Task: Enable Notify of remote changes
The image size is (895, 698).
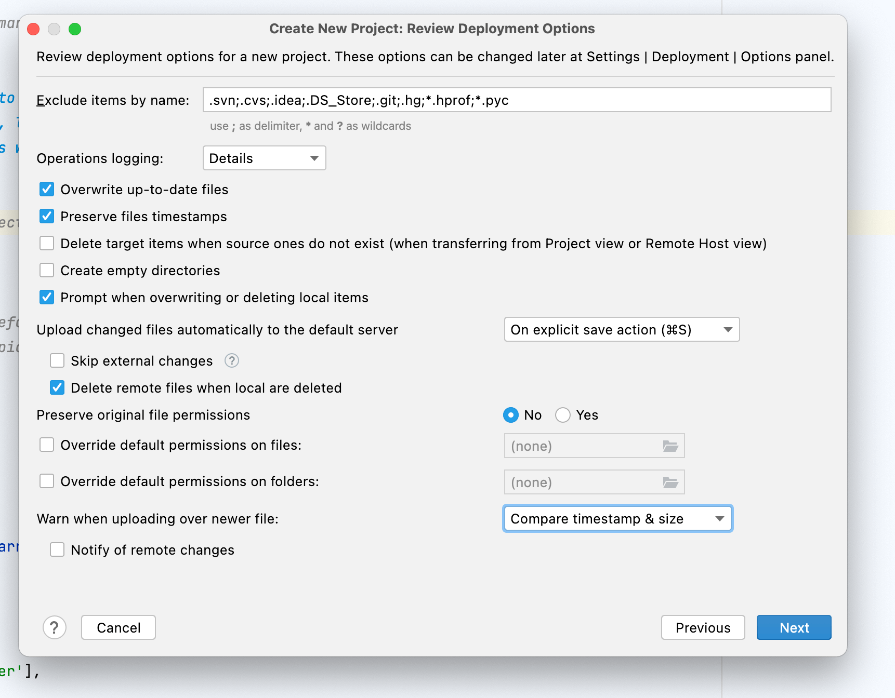Action: 57,549
